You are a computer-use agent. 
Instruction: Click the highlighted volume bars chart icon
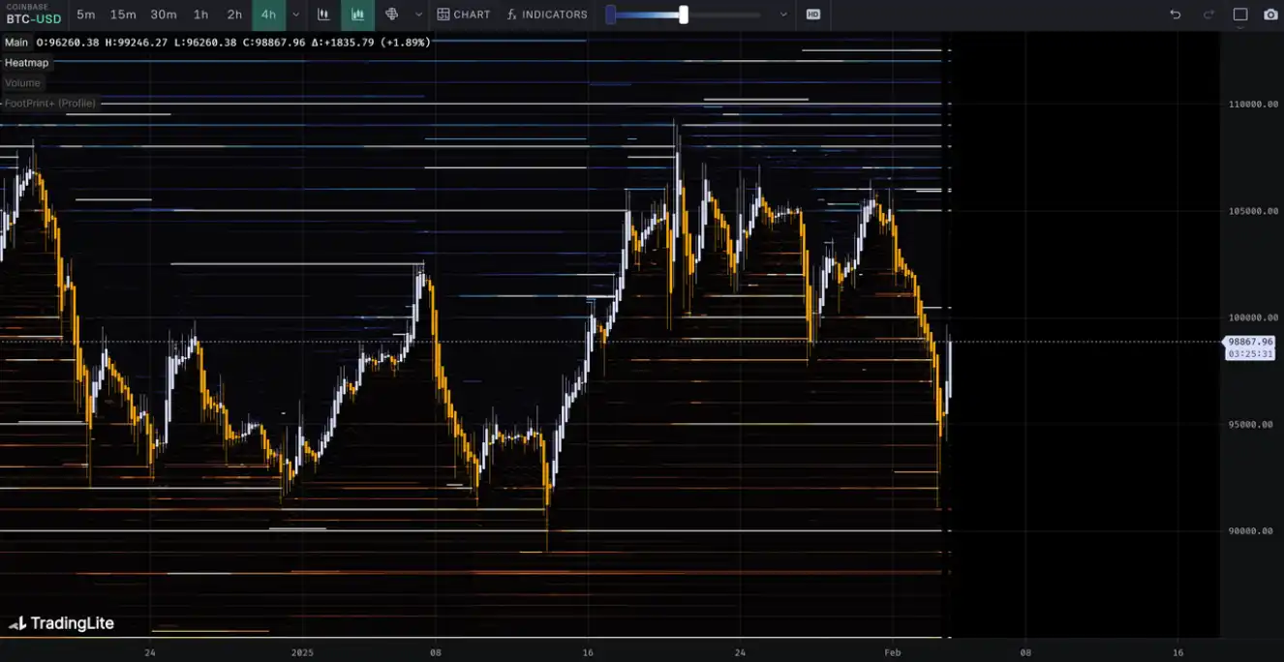[x=358, y=15]
